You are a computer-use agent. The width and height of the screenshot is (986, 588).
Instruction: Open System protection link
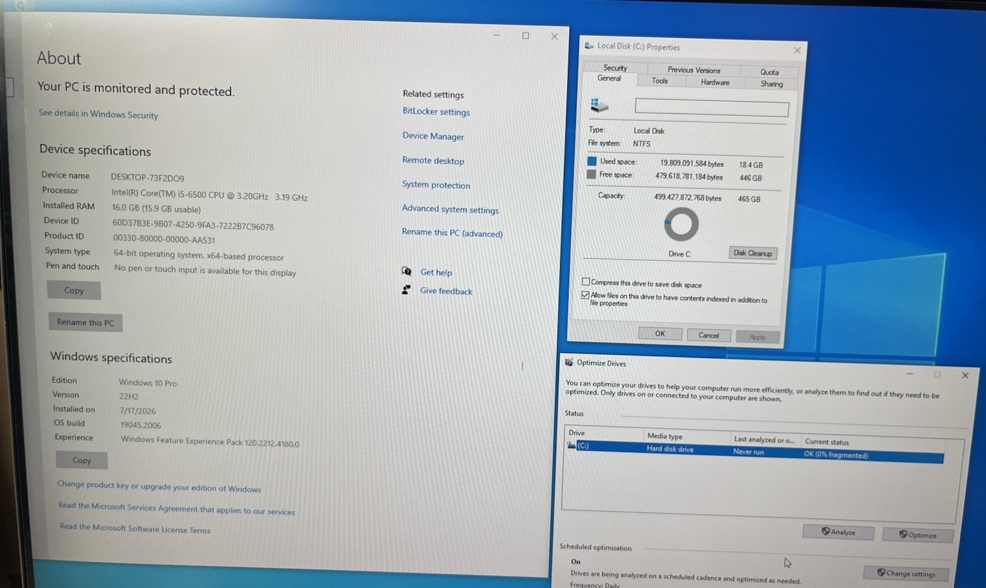click(x=436, y=185)
